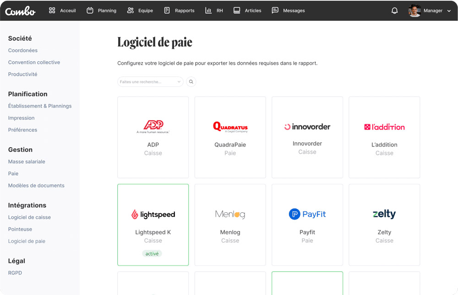
Task: Click the Quadratus logo
Action: (x=230, y=127)
